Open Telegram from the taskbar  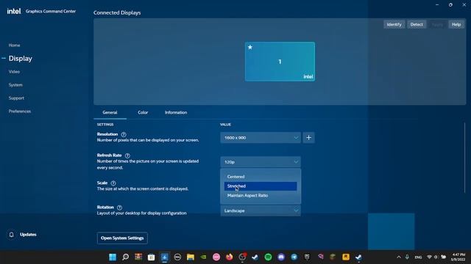[x=294, y=257]
